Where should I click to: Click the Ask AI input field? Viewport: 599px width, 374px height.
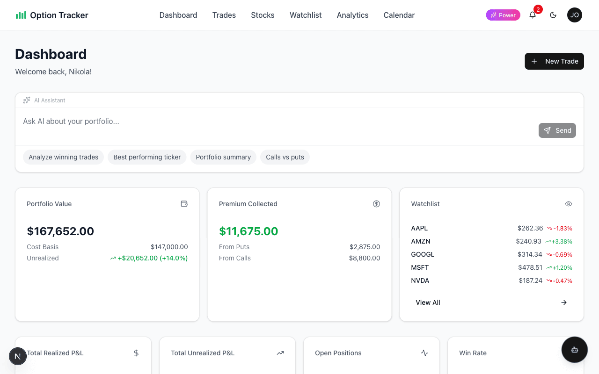click(x=187, y=121)
